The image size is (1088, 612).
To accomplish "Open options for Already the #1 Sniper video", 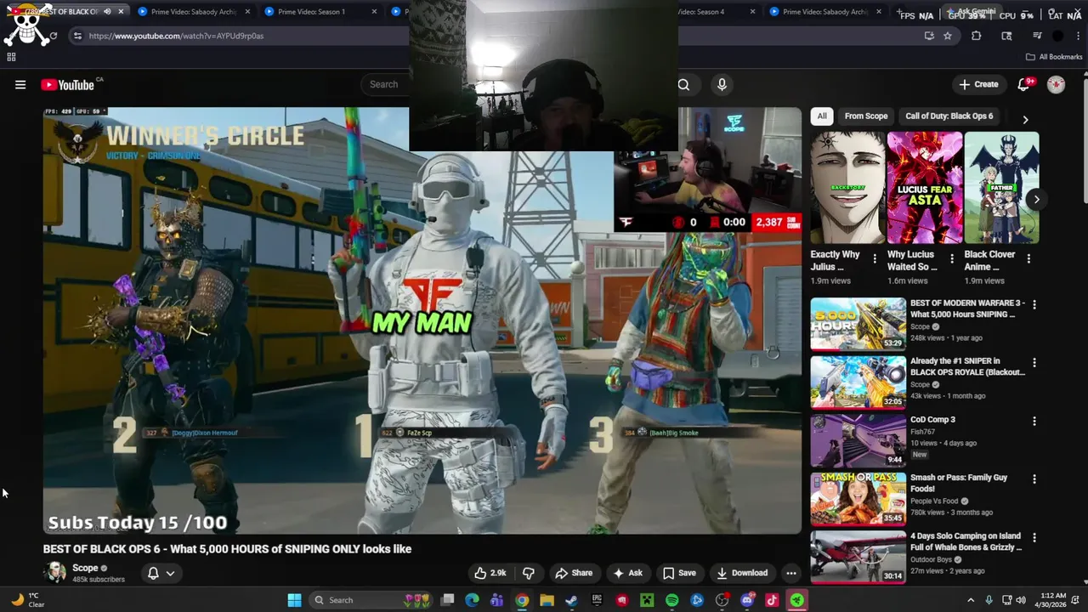I will 1034,362.
